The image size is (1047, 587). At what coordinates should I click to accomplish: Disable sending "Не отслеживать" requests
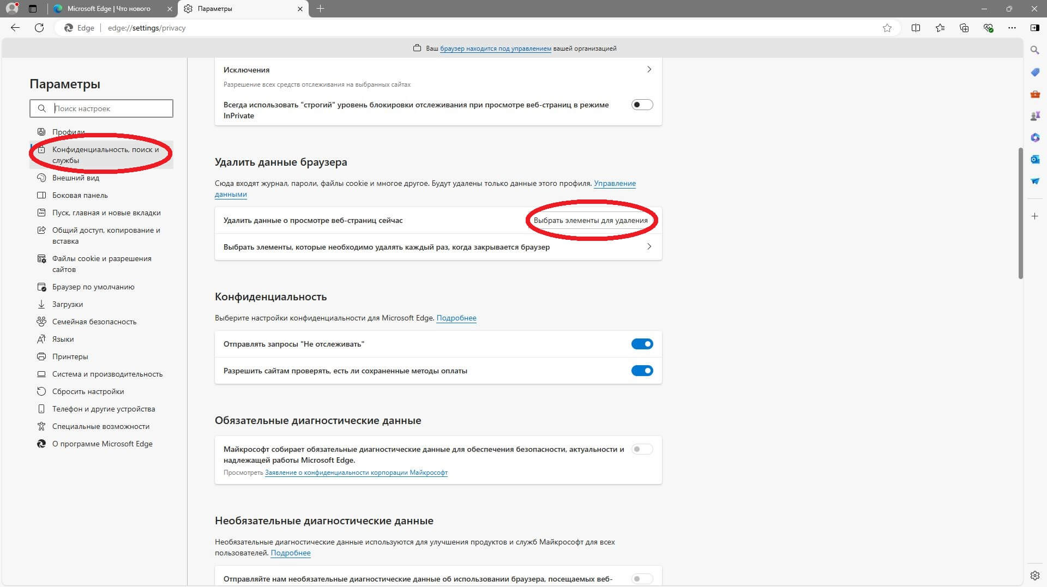pyautogui.click(x=642, y=344)
